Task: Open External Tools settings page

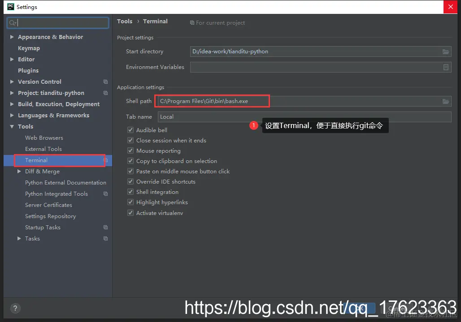Action: click(x=43, y=149)
